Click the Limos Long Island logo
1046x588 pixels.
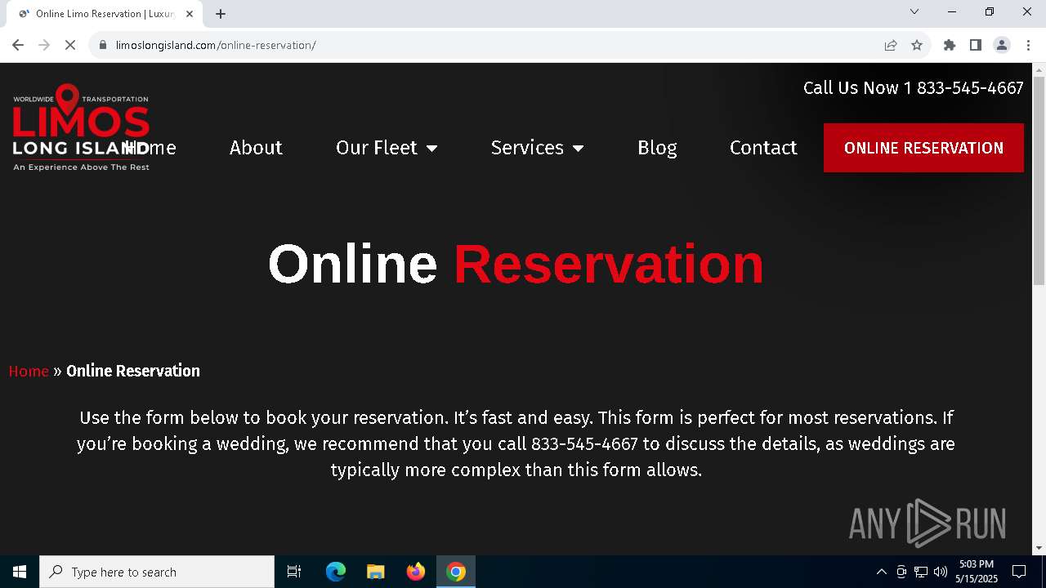click(81, 127)
